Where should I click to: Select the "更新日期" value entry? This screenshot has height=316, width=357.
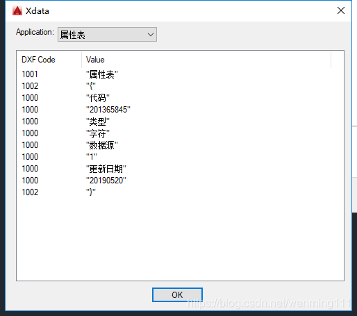[x=106, y=169]
